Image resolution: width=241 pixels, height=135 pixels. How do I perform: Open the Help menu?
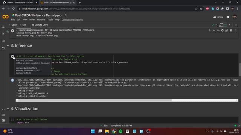[57, 19]
